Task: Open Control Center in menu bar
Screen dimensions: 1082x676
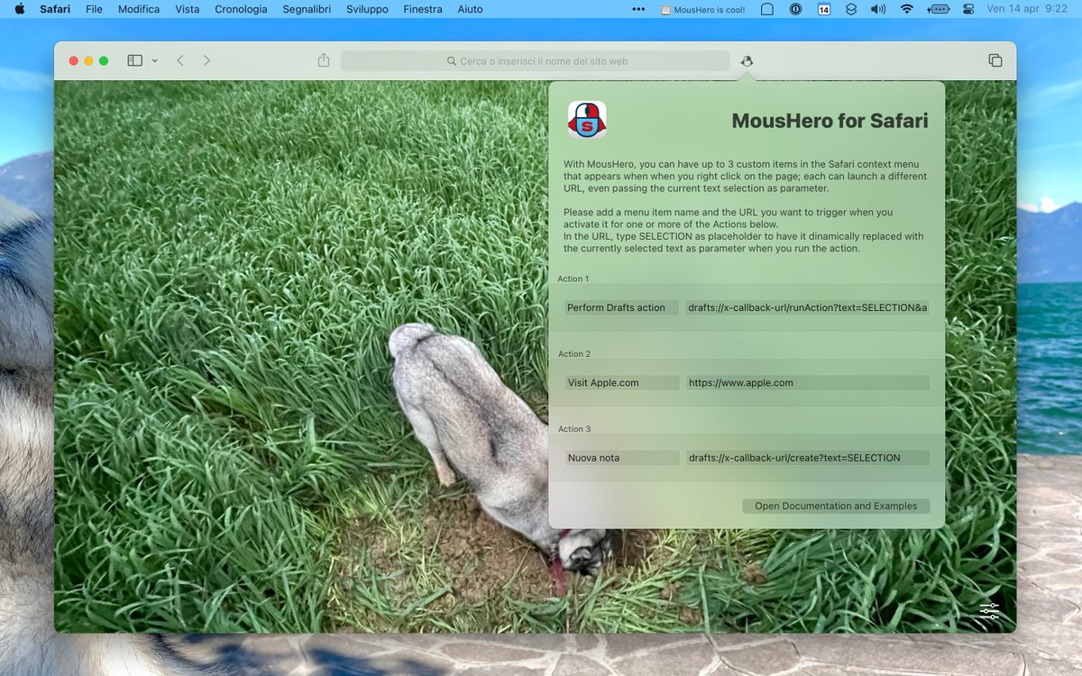Action: point(968,9)
